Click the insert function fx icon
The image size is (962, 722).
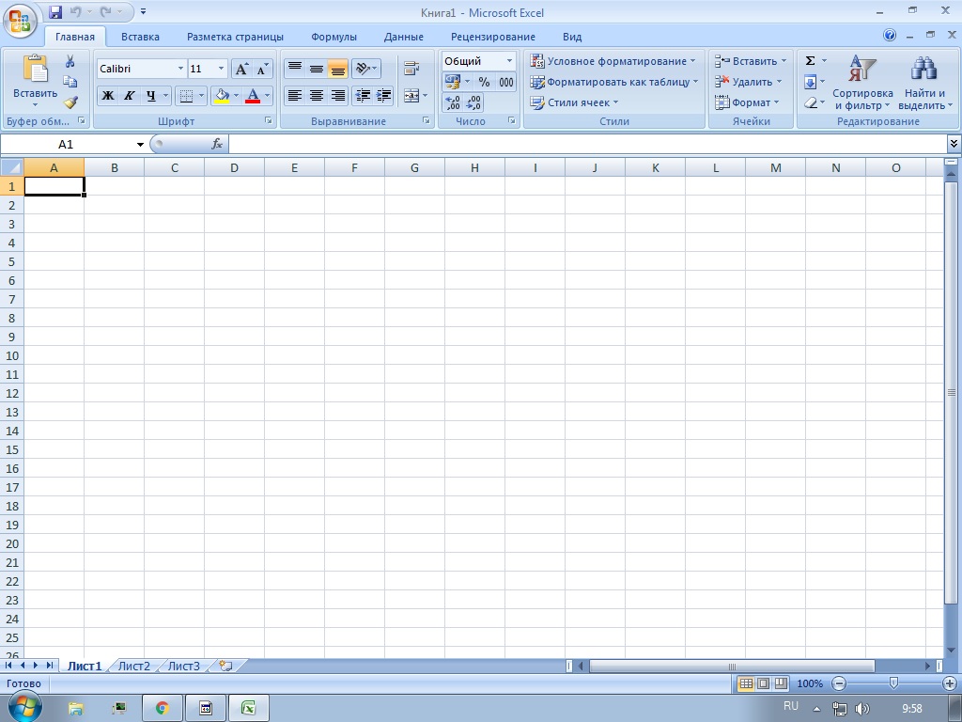click(x=217, y=144)
